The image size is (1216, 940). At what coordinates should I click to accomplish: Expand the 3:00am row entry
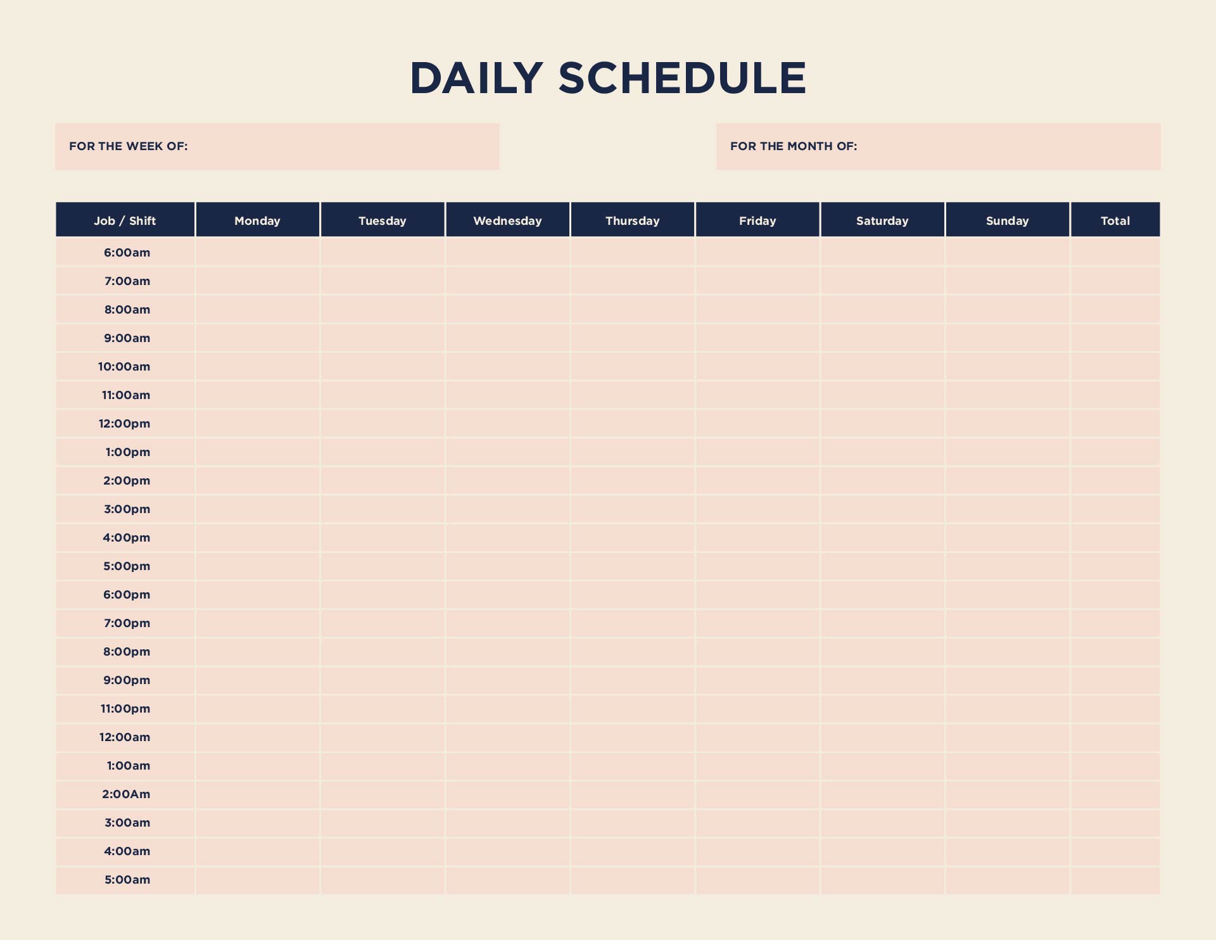125,822
